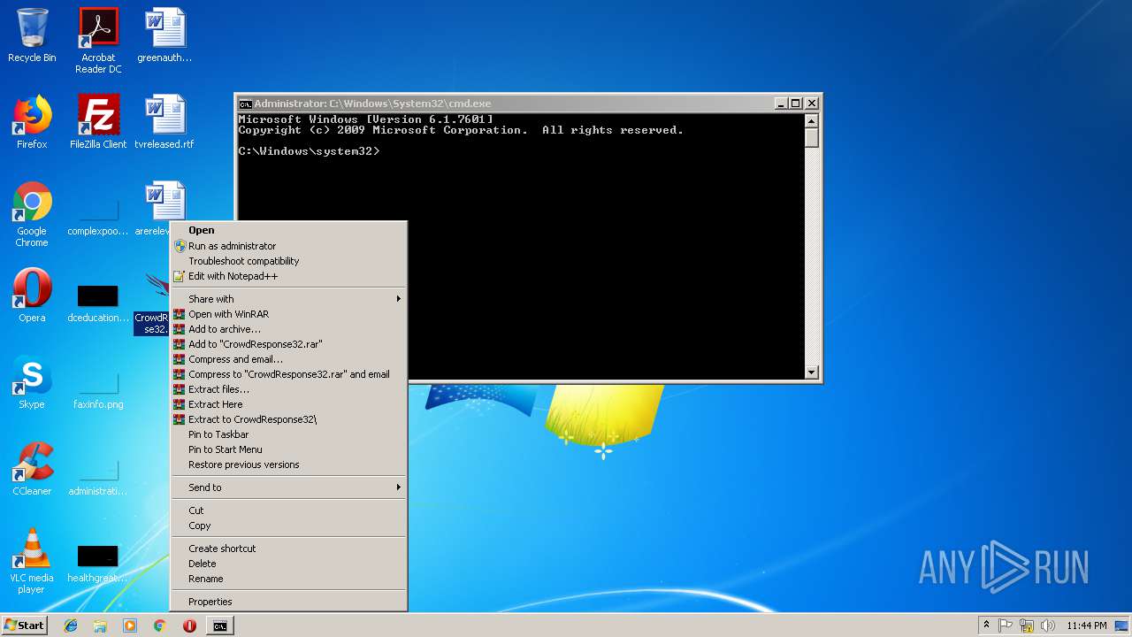Open Skype desktop shortcut
This screenshot has width=1132, height=637.
click(32, 382)
